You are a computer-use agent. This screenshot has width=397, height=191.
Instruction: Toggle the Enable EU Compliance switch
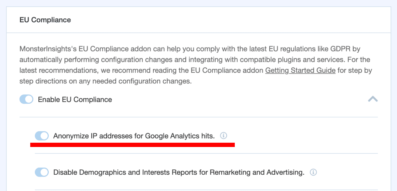coord(26,99)
